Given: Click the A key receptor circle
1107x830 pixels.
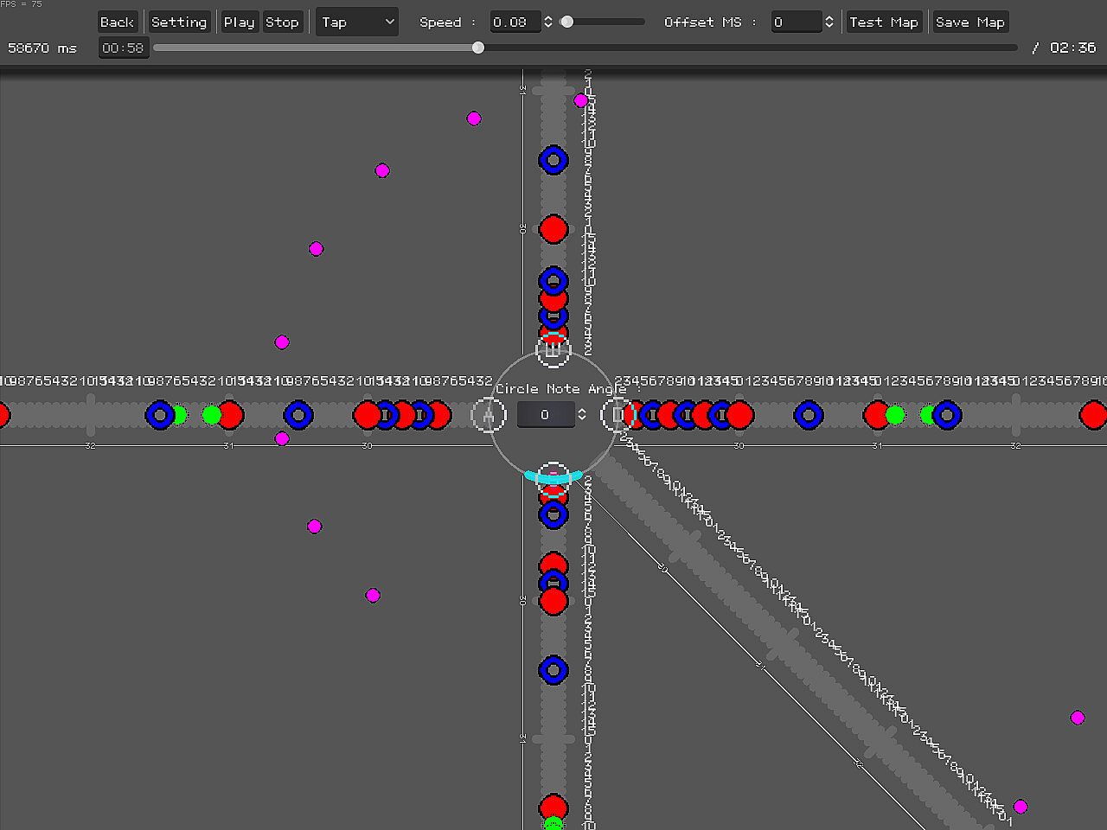Looking at the screenshot, I should [x=488, y=416].
